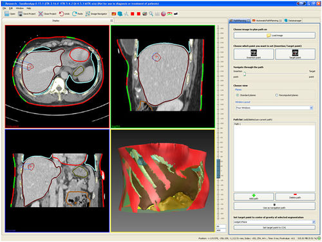This screenshot has height=242, width=322.
Task: Click the Add path button
Action: coord(254,197)
